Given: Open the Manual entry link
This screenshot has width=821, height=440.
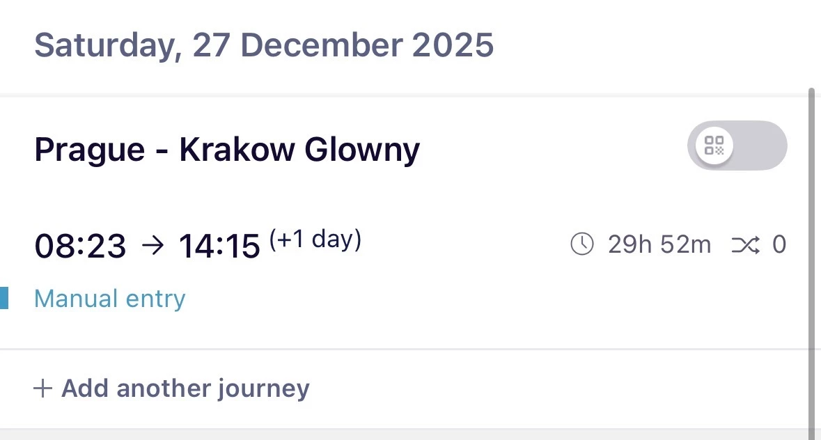Looking at the screenshot, I should pyautogui.click(x=110, y=299).
